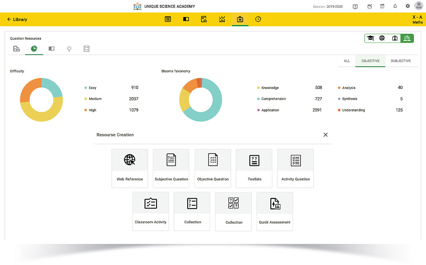The image size is (426, 265).
Task: Close the Resourse Creation panel
Action: [325, 135]
